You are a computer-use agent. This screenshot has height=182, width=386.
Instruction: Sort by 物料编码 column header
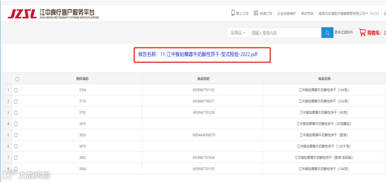82,79
